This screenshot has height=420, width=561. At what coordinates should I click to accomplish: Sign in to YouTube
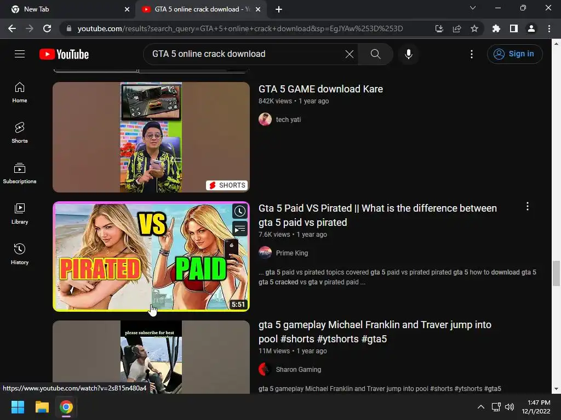[x=514, y=54]
